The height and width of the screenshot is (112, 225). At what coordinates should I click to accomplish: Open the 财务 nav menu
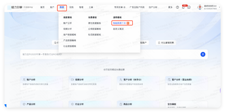click(72, 7)
